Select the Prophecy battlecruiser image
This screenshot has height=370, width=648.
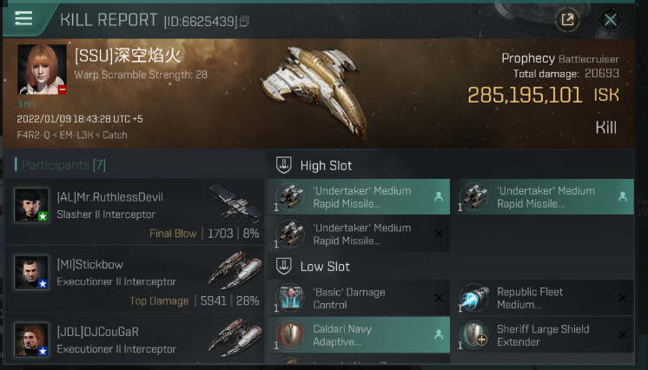[x=316, y=91]
